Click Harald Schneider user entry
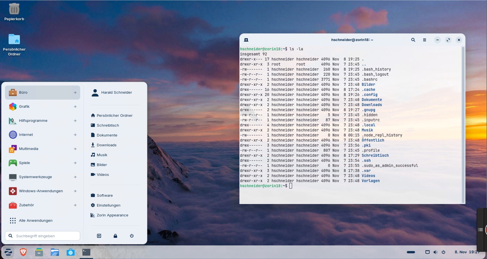 tap(112, 93)
